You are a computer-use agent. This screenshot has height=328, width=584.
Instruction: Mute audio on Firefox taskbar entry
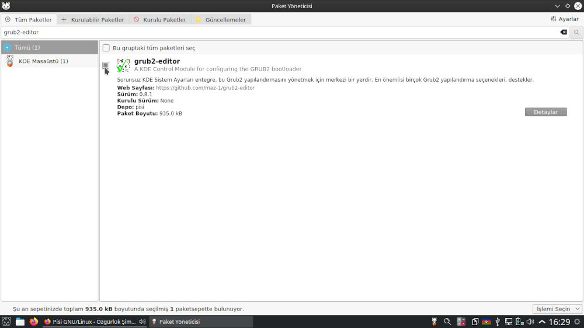click(x=142, y=322)
